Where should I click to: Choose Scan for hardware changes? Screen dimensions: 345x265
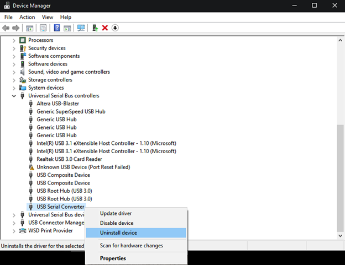point(136,246)
